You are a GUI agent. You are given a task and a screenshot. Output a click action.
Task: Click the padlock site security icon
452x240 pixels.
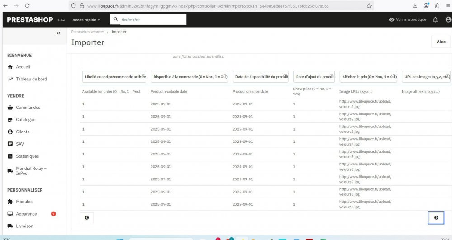[81, 6]
